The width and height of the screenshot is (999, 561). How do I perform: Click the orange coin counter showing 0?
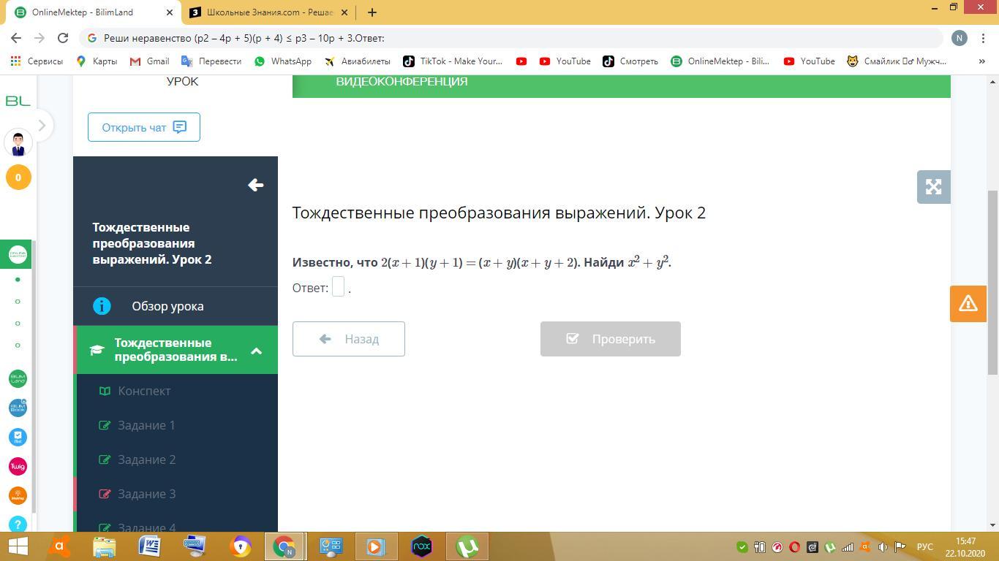[x=18, y=178]
